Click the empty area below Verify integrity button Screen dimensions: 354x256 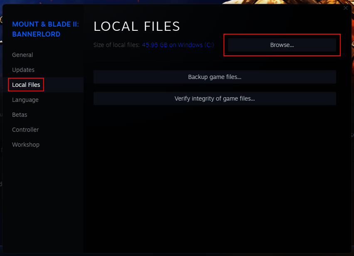(214, 166)
